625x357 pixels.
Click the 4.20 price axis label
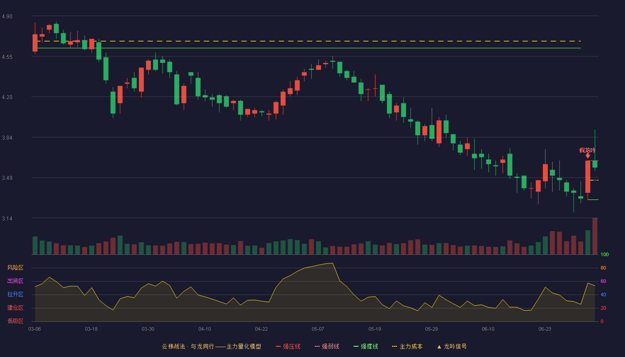7,97
